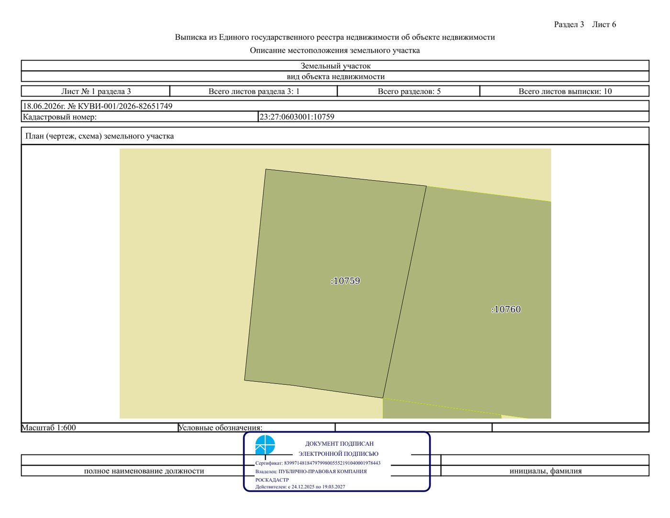The width and height of the screenshot is (670, 518).
Task: Click the 'Всего листов выписки: 10' cell
Action: [565, 91]
